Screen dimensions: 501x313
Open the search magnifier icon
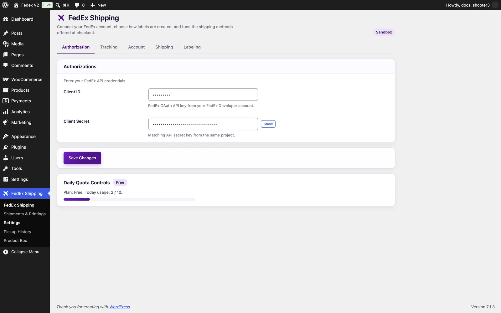[58, 5]
